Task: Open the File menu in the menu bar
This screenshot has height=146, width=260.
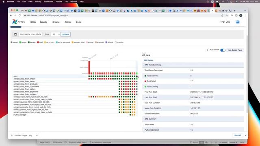Action: [x=18, y=2]
